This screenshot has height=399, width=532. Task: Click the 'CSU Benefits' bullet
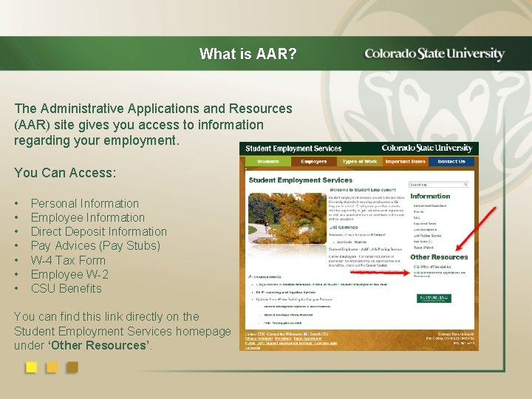pos(66,288)
